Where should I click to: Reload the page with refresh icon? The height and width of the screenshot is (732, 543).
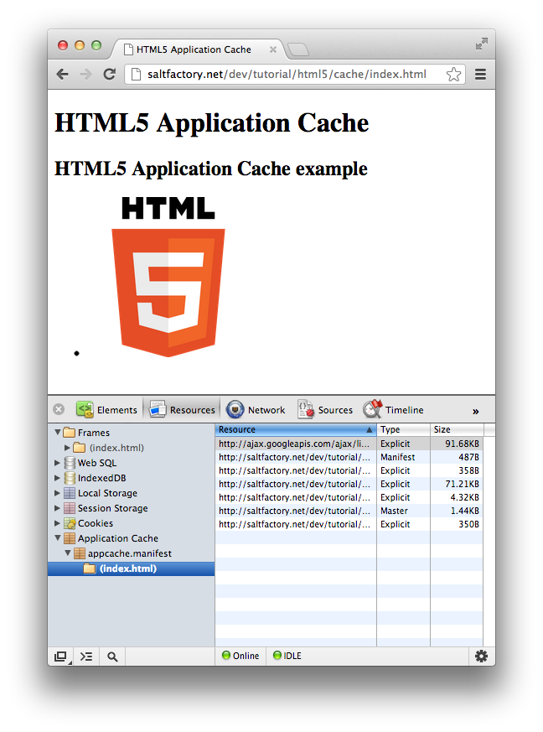pos(110,75)
